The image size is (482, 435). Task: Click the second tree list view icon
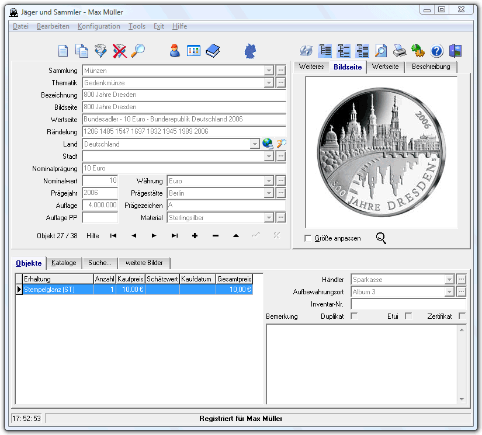pos(344,51)
